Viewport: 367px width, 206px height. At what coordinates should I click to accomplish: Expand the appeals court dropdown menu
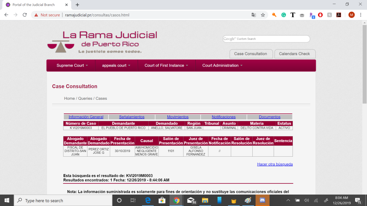(x=116, y=65)
